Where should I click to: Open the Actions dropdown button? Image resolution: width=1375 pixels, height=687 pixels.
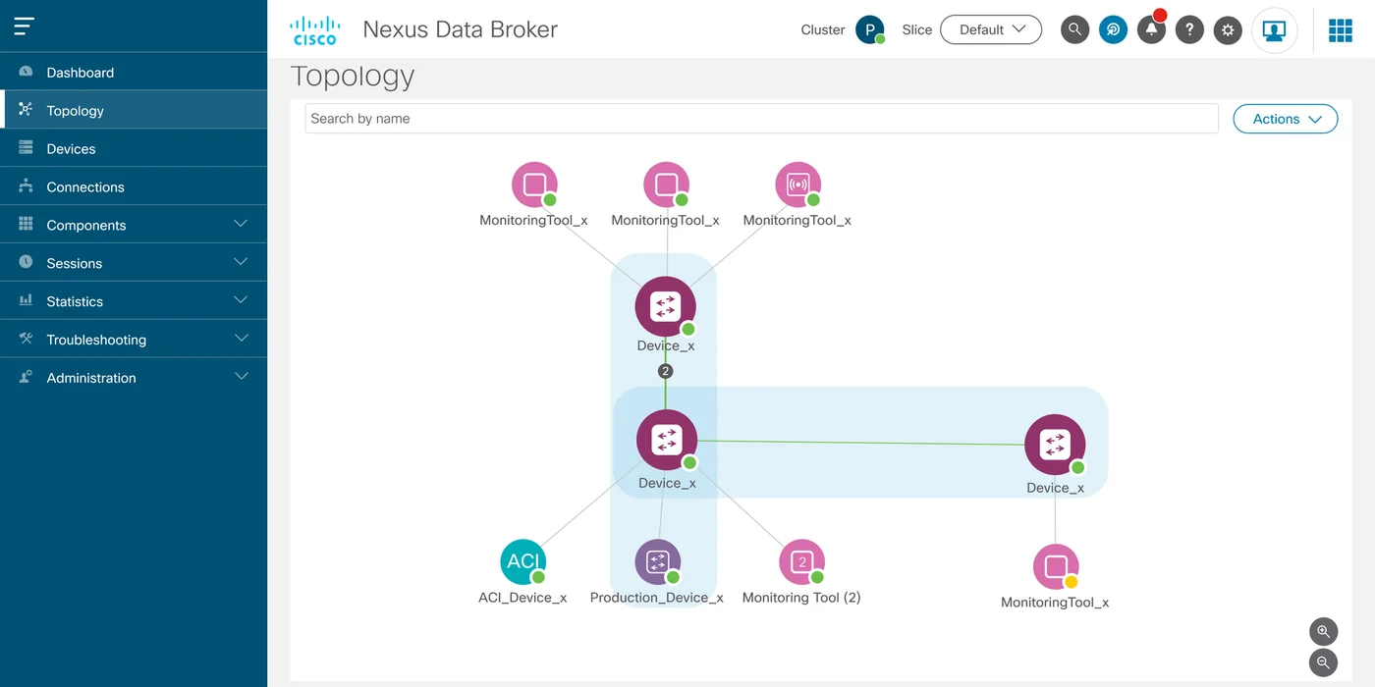click(1286, 119)
